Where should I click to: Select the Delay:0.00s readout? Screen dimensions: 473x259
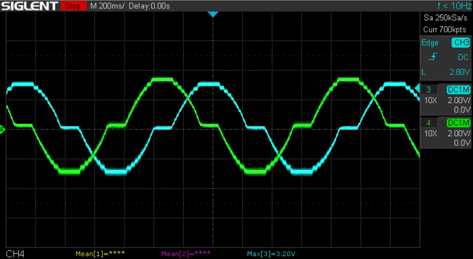point(149,6)
